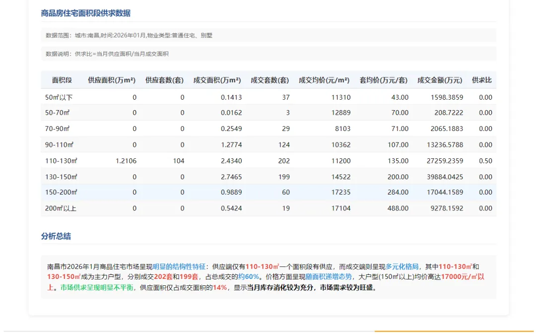Click transaction area value 0.9889

(x=231, y=192)
